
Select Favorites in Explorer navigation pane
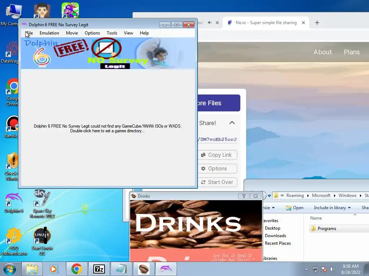click(270, 221)
